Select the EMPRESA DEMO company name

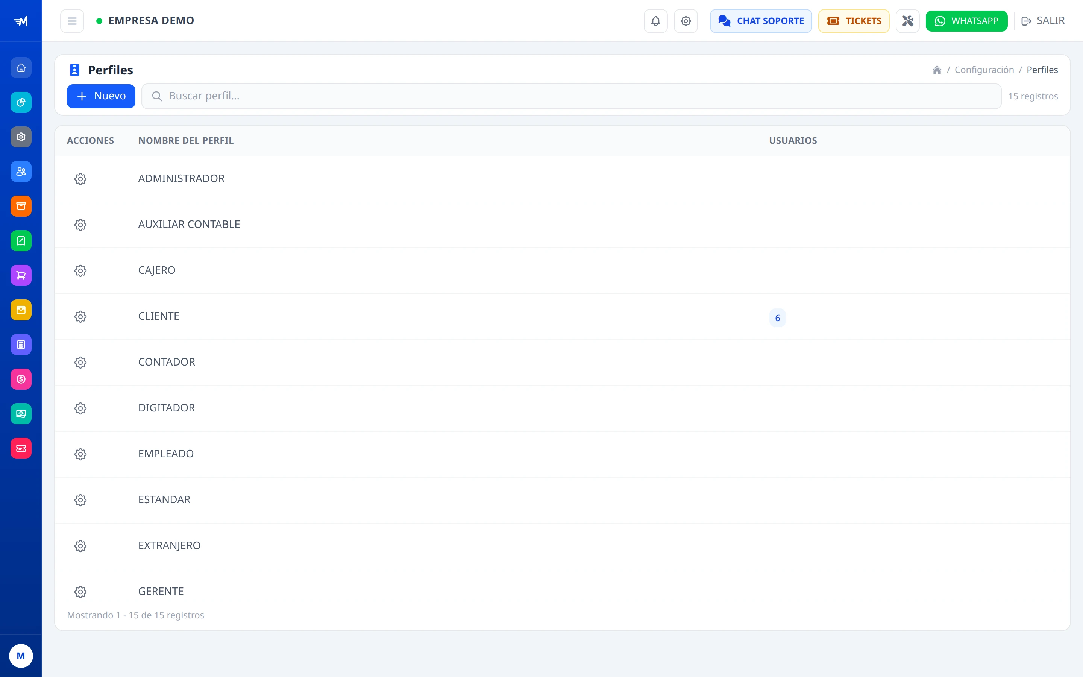click(151, 21)
